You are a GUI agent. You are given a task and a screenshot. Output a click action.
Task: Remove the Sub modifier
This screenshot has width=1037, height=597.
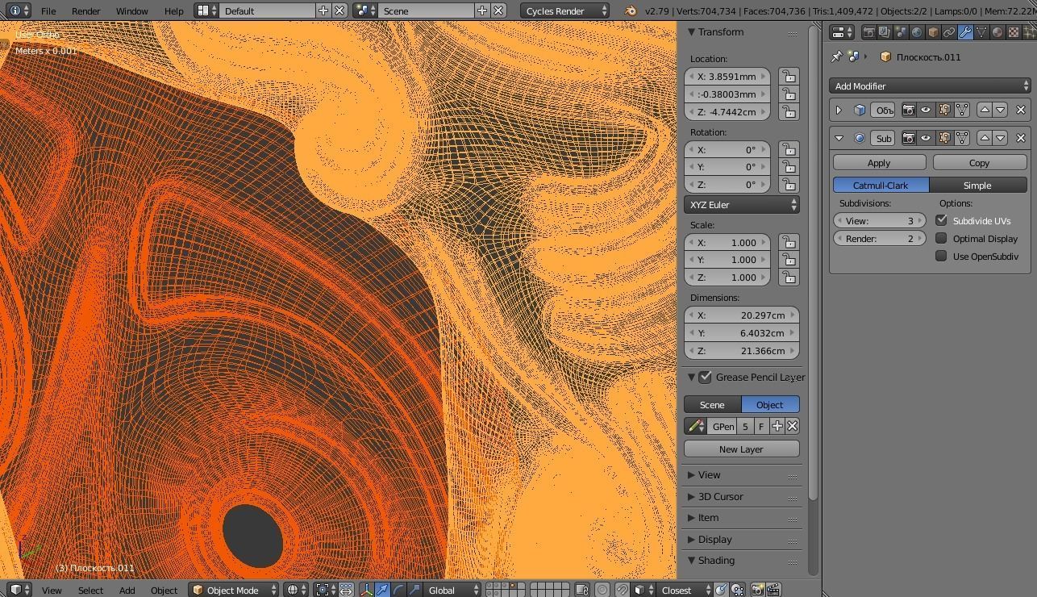click(1021, 138)
